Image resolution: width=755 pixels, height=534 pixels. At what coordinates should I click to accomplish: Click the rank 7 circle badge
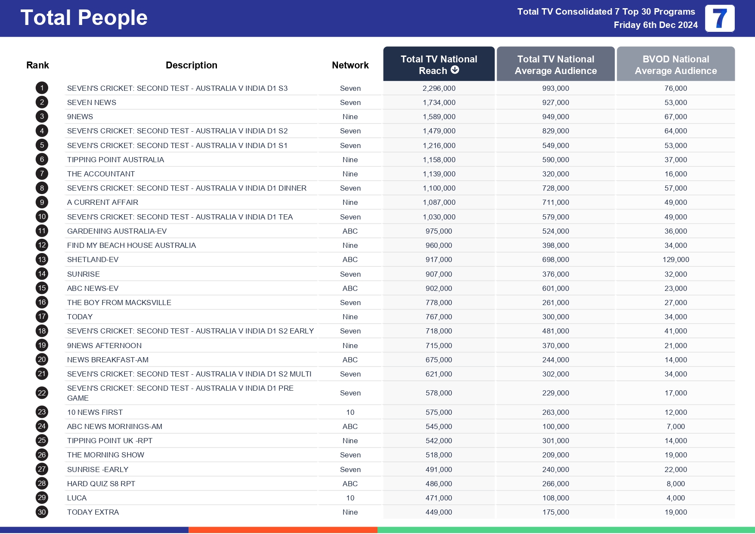point(42,174)
